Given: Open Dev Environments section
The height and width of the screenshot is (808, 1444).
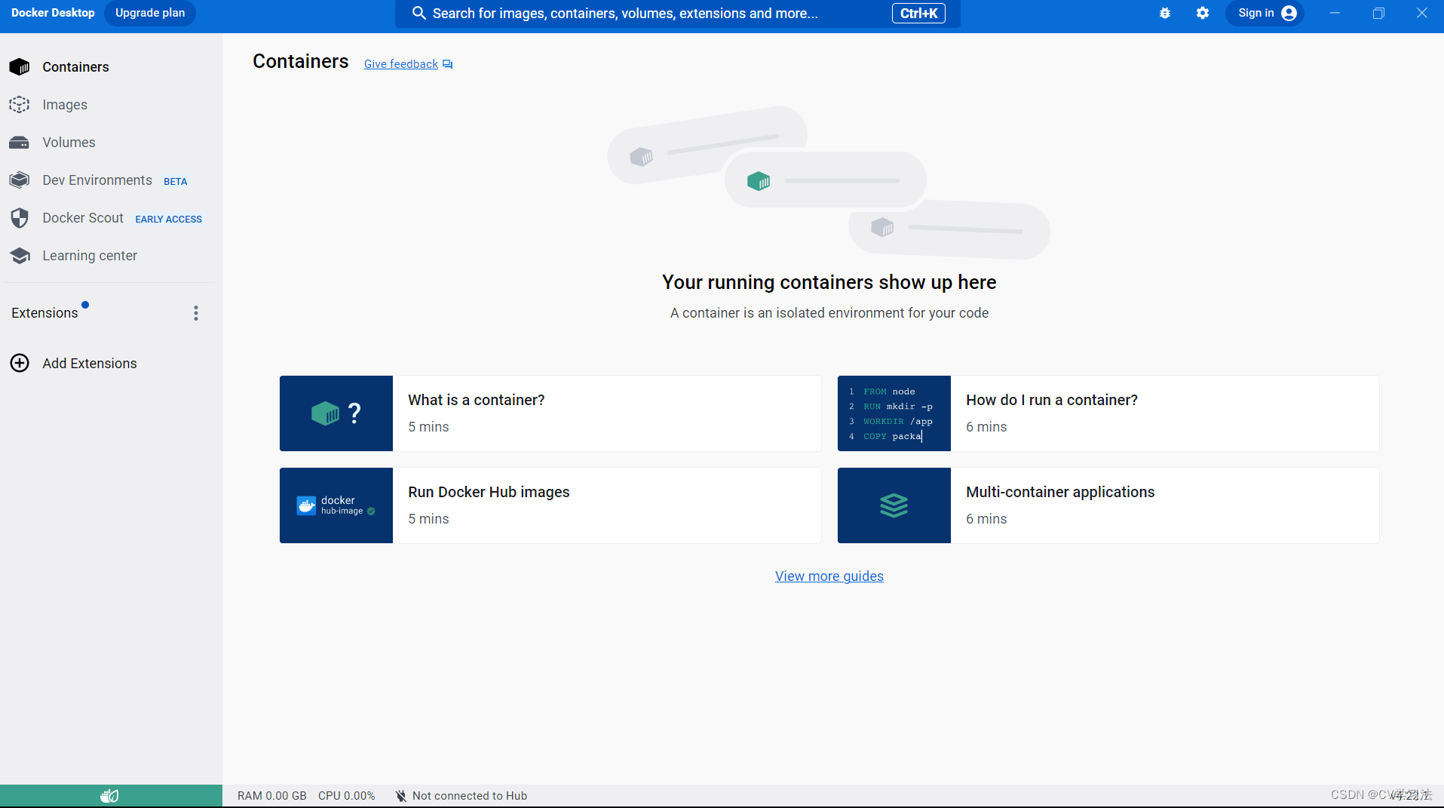Looking at the screenshot, I should 97,180.
